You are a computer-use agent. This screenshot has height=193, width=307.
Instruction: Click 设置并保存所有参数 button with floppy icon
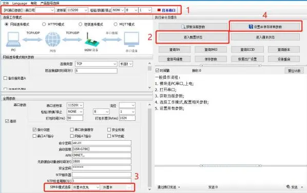tap(265, 27)
